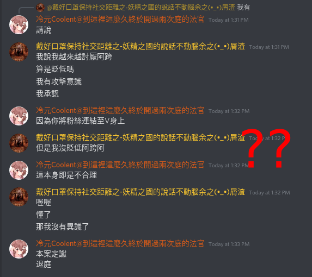Click the orange Coolent username above 請說

pyautogui.click(x=120, y=20)
